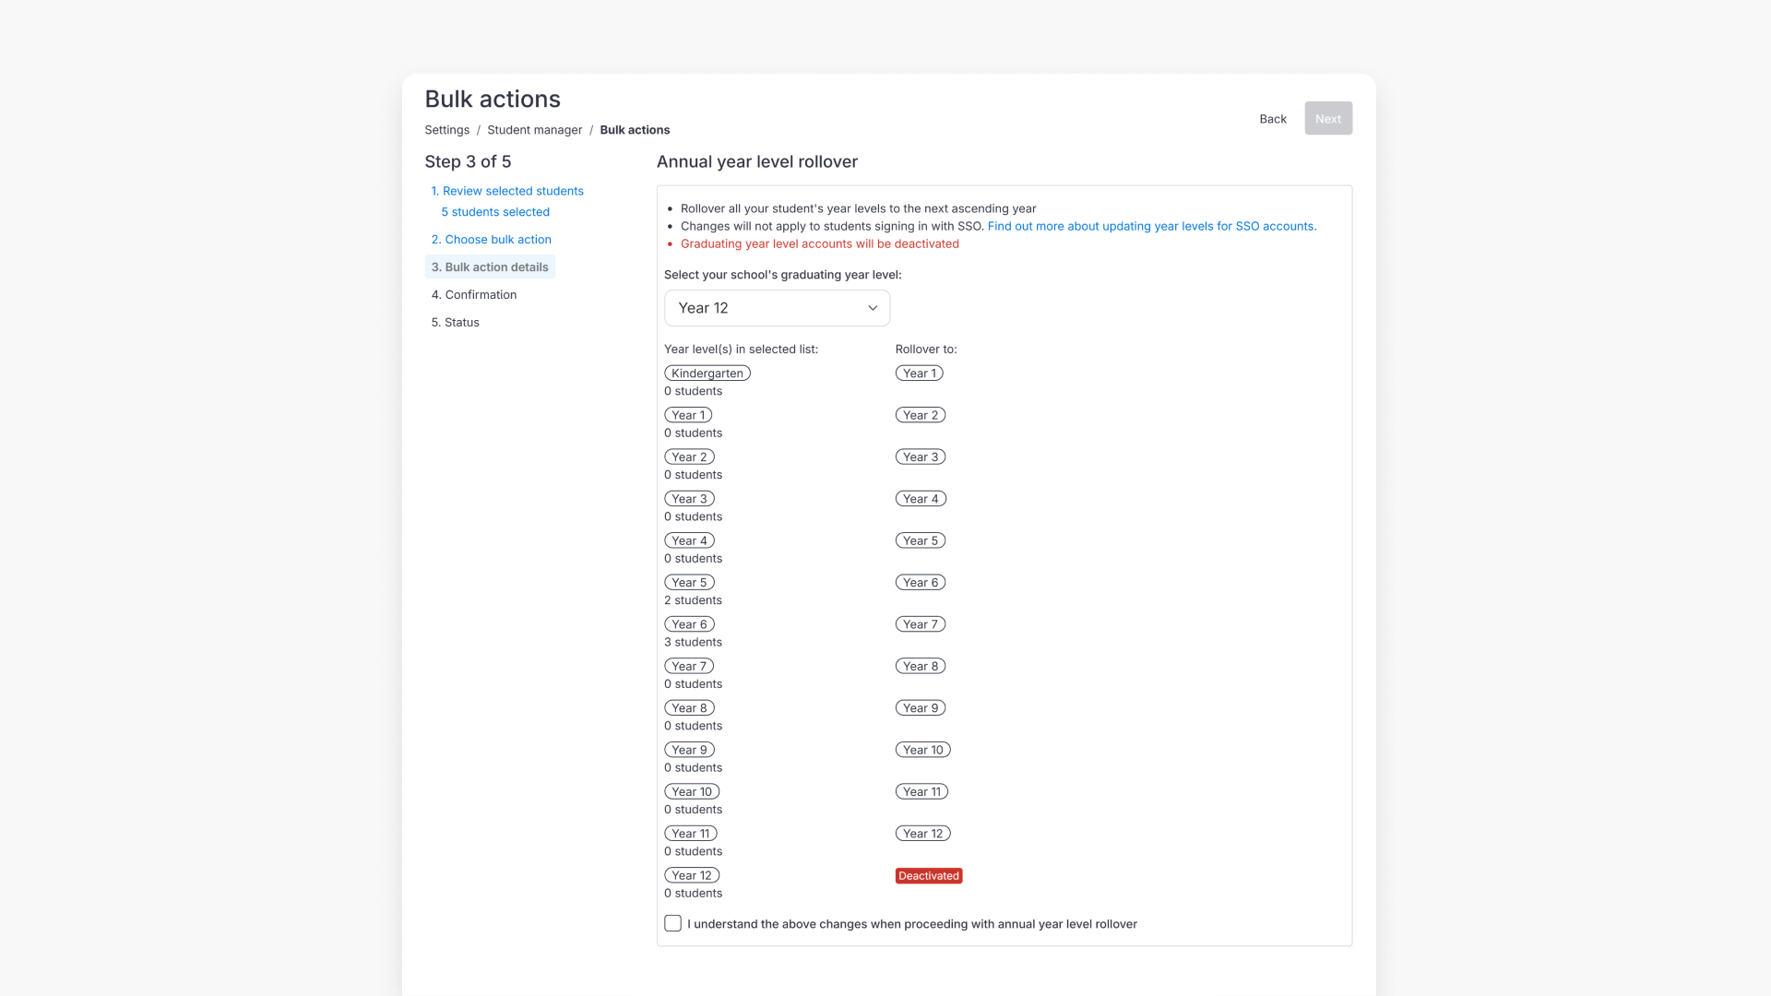Click the Kindergarten year level tag
Screen dimensions: 1771x996
click(707, 373)
